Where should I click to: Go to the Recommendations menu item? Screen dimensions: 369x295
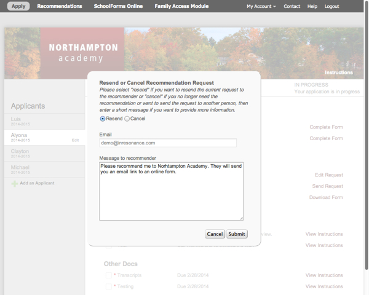tap(60, 6)
